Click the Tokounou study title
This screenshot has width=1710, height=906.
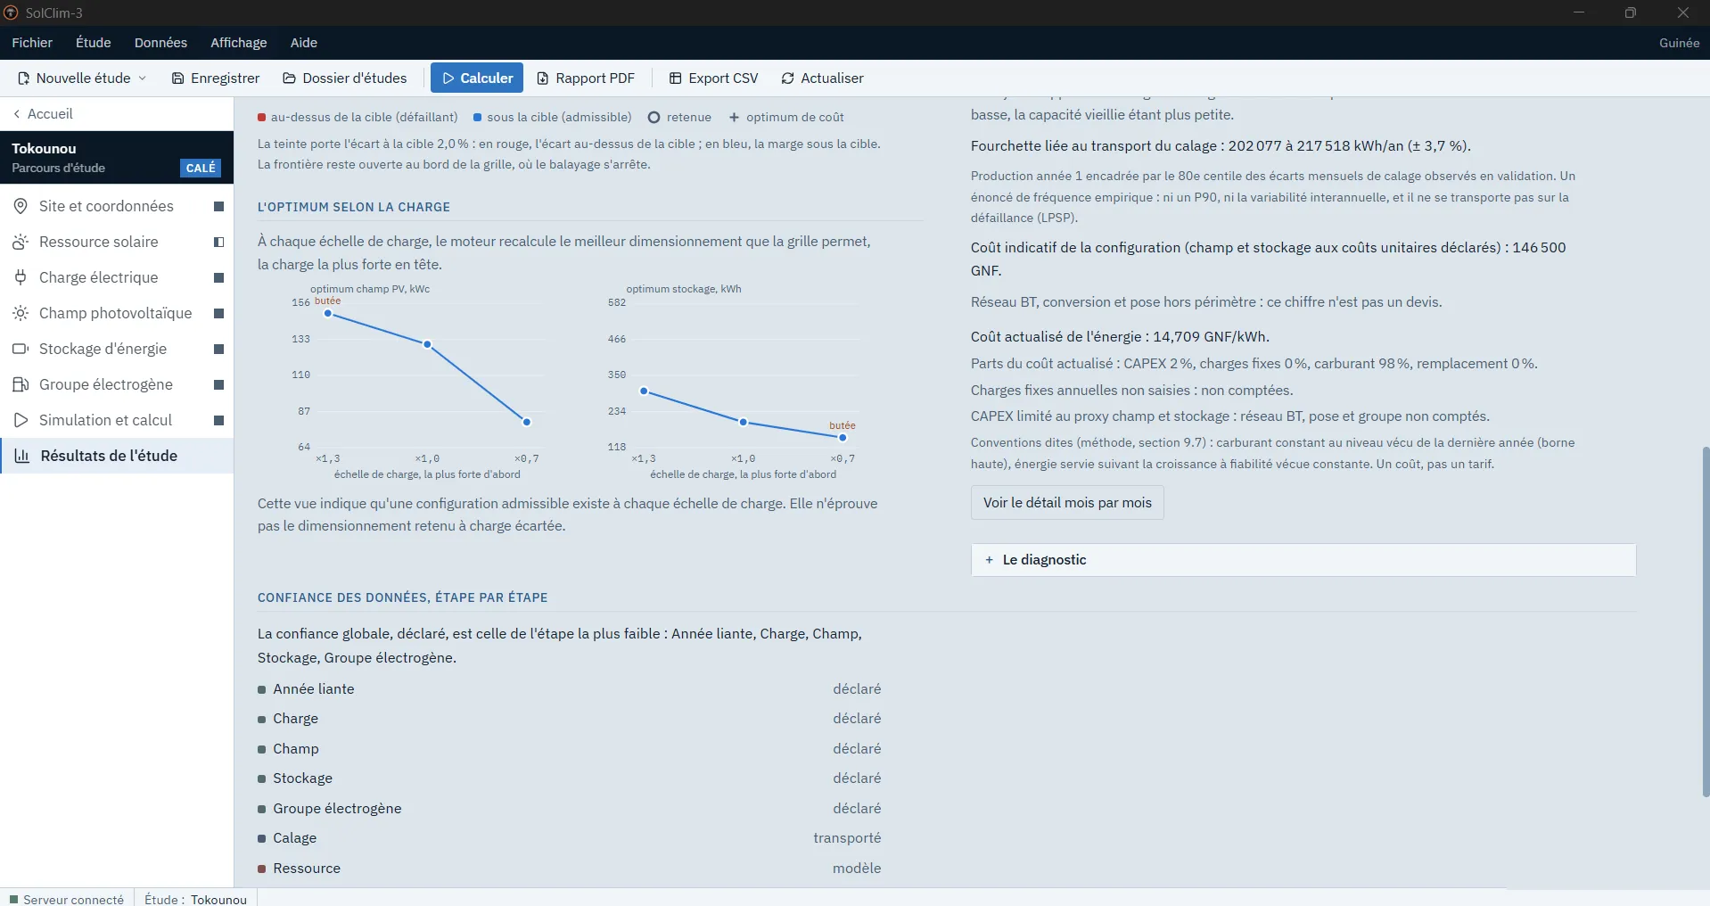pyautogui.click(x=44, y=148)
